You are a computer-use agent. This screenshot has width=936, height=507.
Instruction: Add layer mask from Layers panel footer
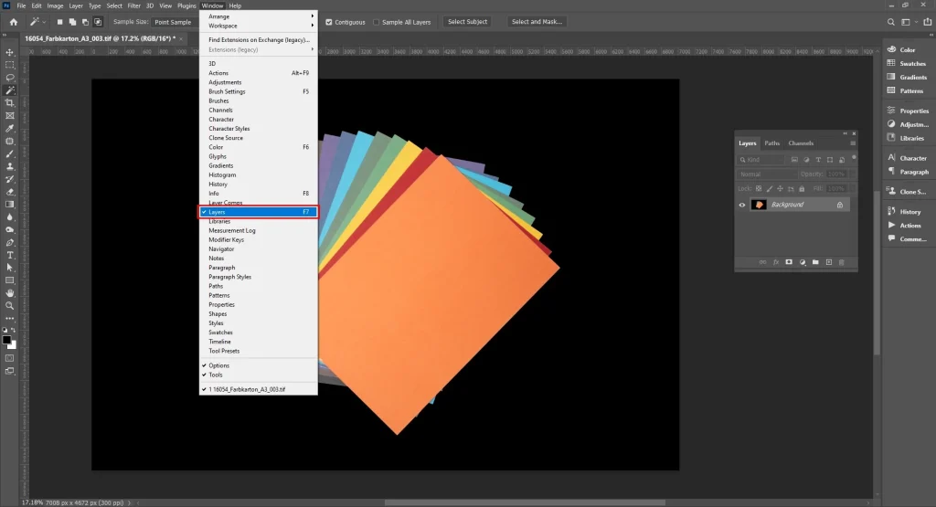point(788,262)
